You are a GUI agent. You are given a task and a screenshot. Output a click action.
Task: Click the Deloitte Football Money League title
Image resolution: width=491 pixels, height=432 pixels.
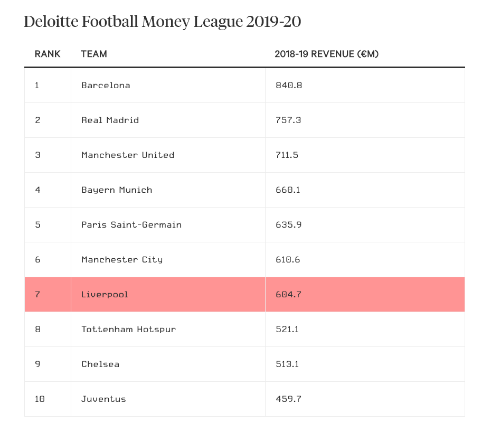(163, 22)
